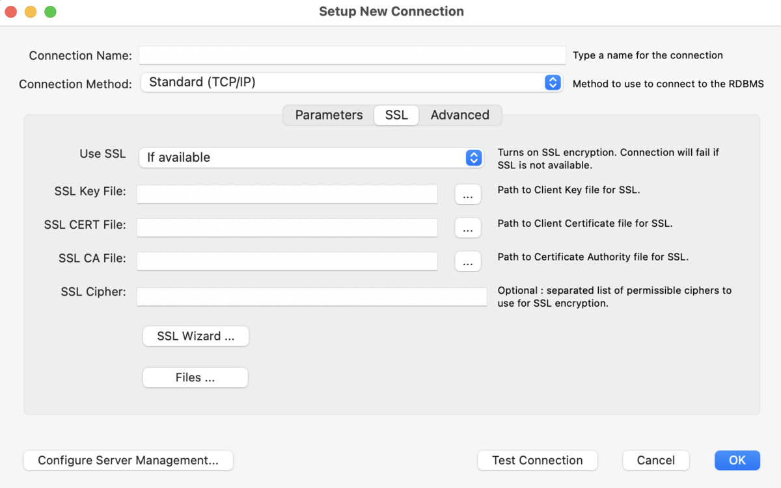Browse for the SSL CERT File

467,228
